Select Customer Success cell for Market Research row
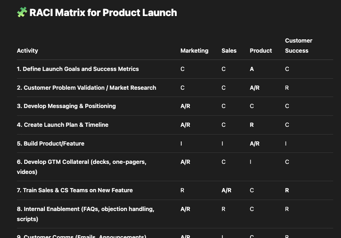The image size is (341, 238). tap(287, 88)
